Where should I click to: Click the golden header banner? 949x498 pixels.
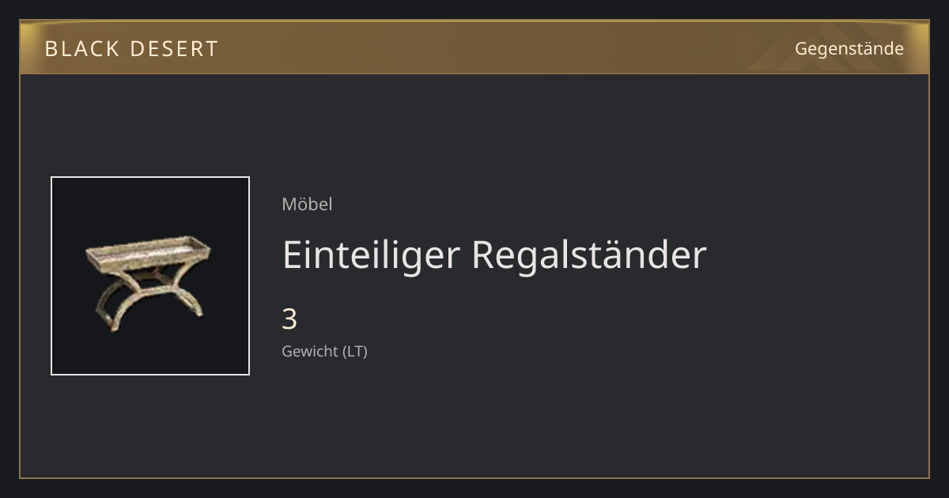(475, 48)
